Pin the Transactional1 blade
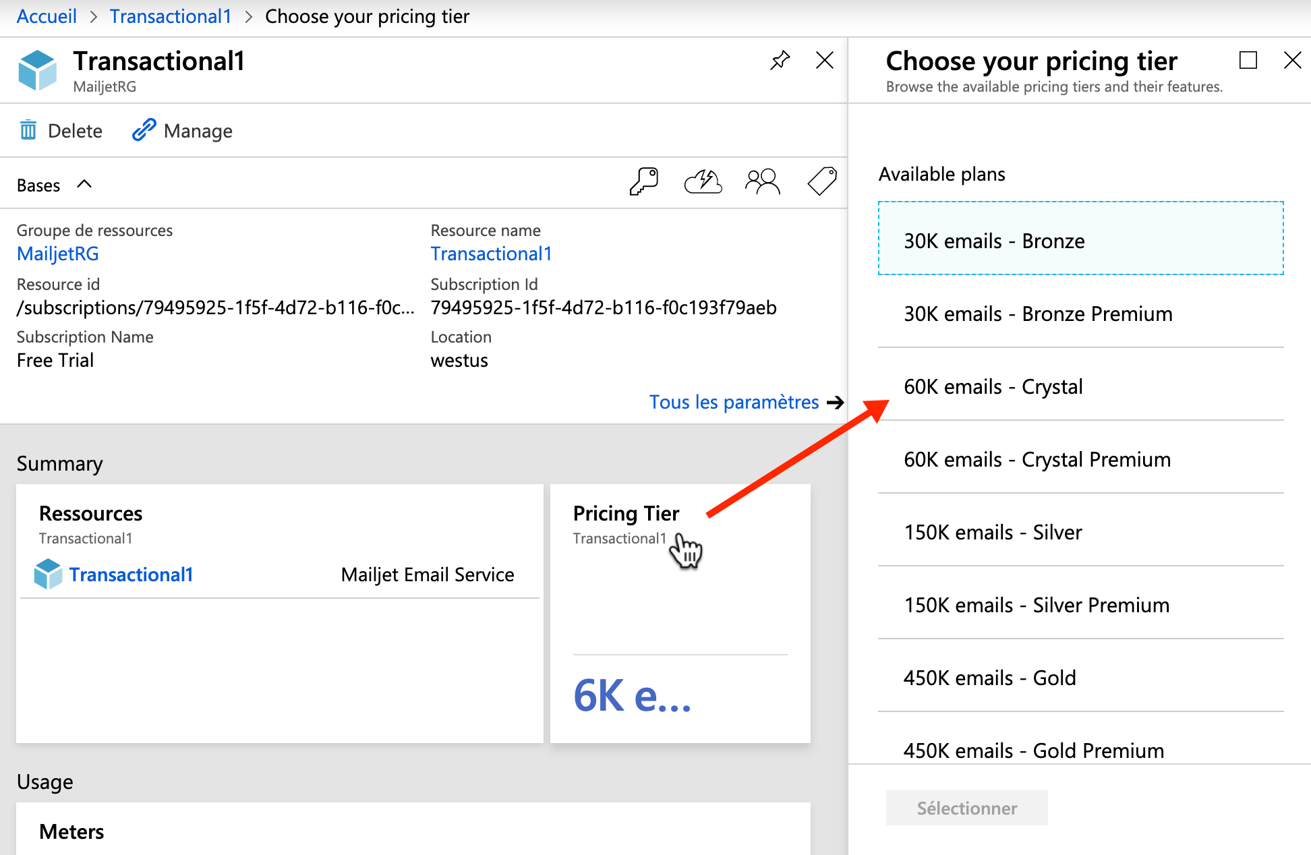 tap(780, 61)
